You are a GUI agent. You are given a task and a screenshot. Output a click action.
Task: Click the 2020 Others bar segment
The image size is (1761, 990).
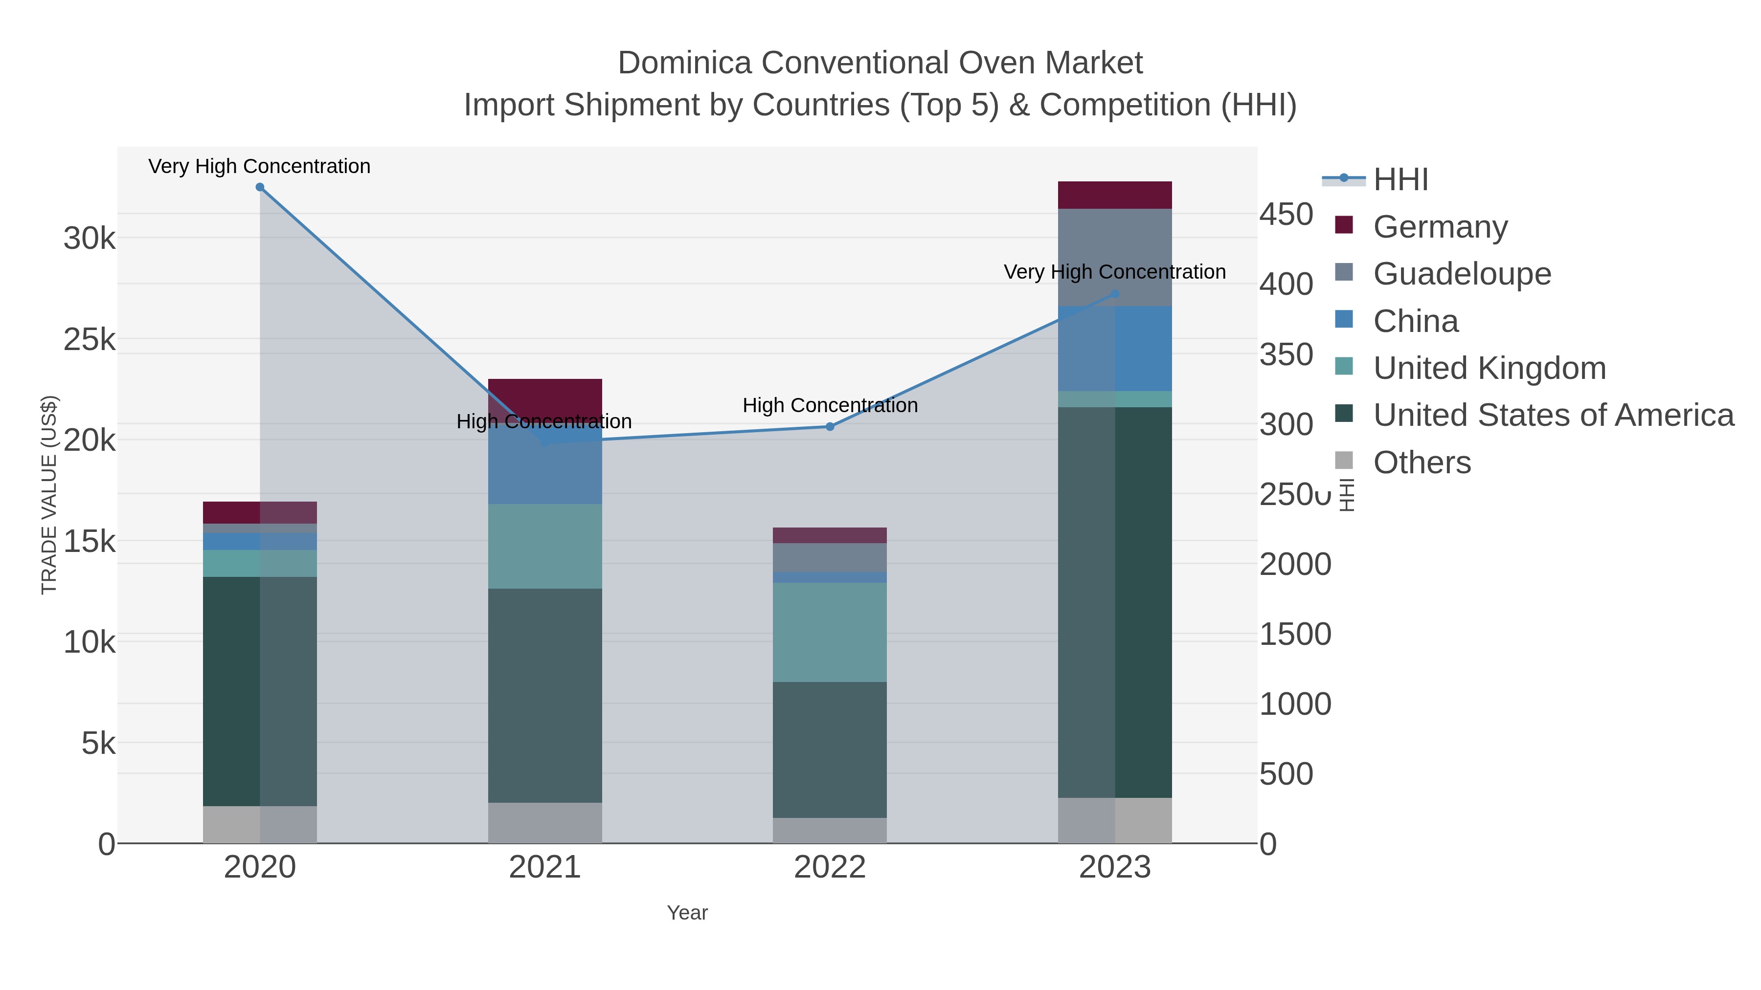260,825
